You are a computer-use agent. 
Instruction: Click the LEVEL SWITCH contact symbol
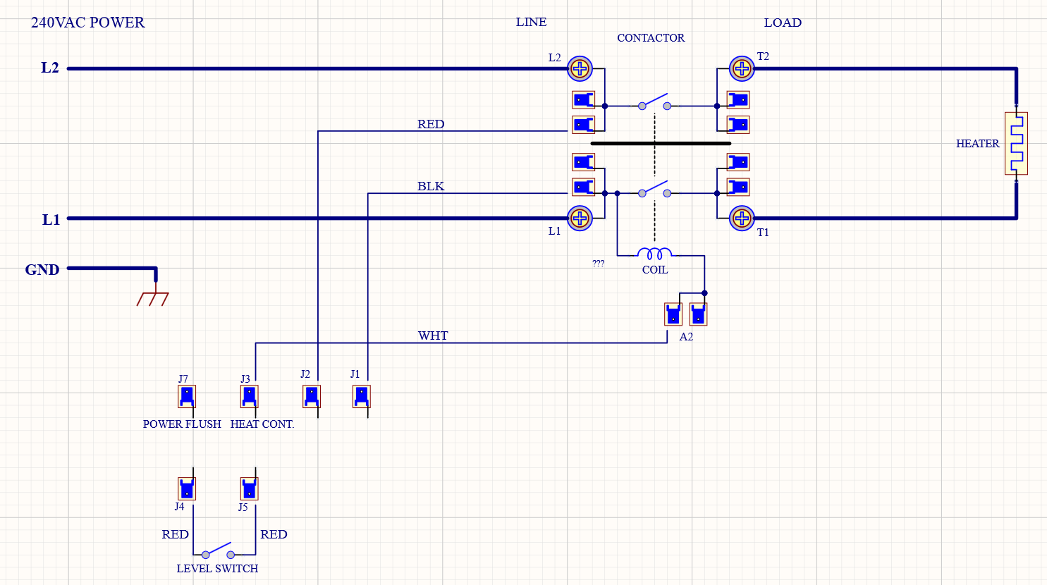tap(218, 550)
